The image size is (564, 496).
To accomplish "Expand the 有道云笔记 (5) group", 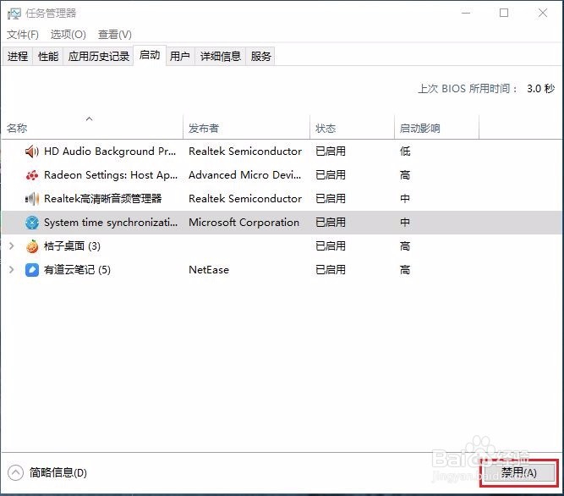I will click(x=11, y=270).
